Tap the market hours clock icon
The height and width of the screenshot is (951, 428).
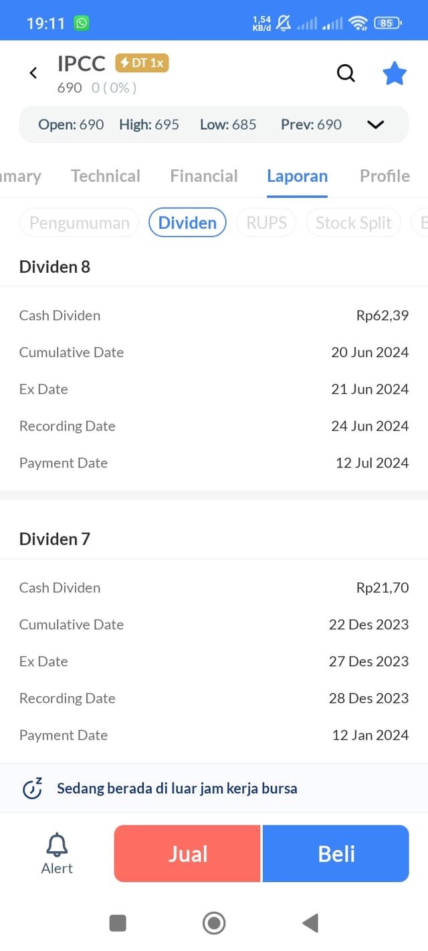(32, 788)
